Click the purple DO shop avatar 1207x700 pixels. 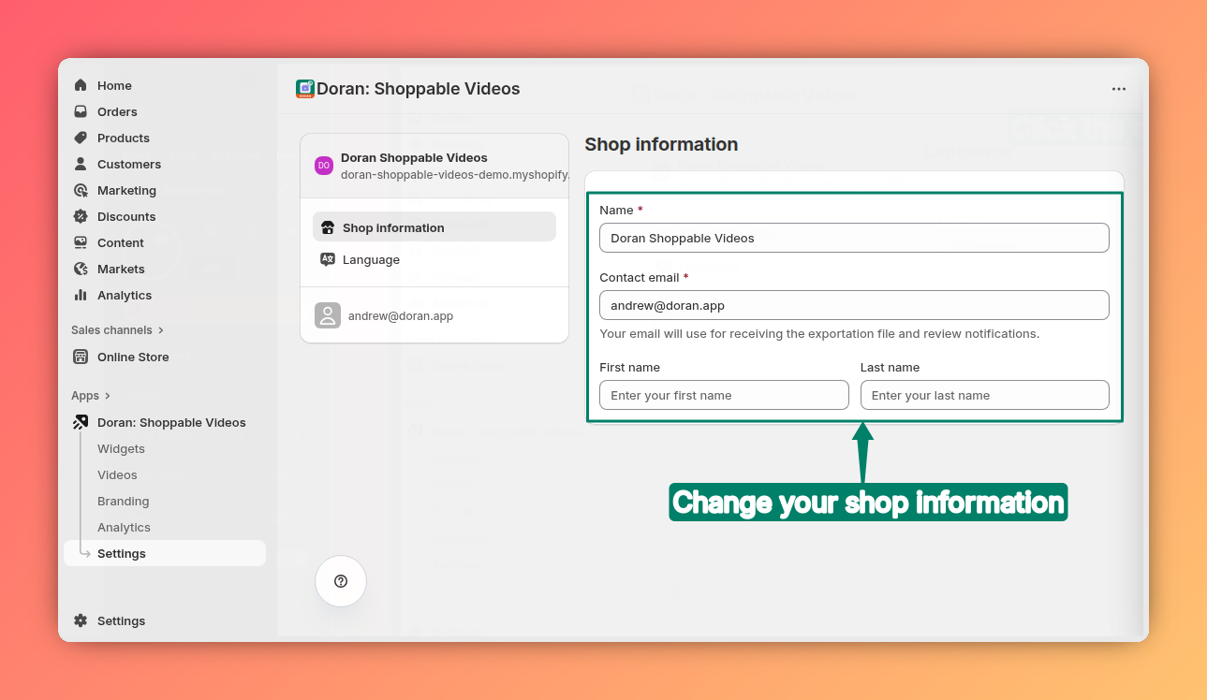coord(324,166)
